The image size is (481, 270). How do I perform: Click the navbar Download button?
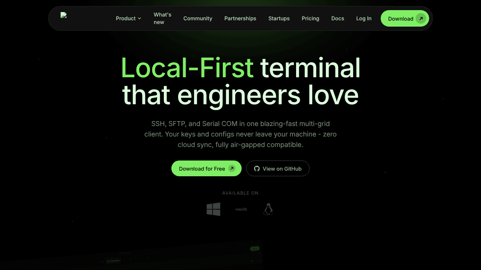coord(405,18)
